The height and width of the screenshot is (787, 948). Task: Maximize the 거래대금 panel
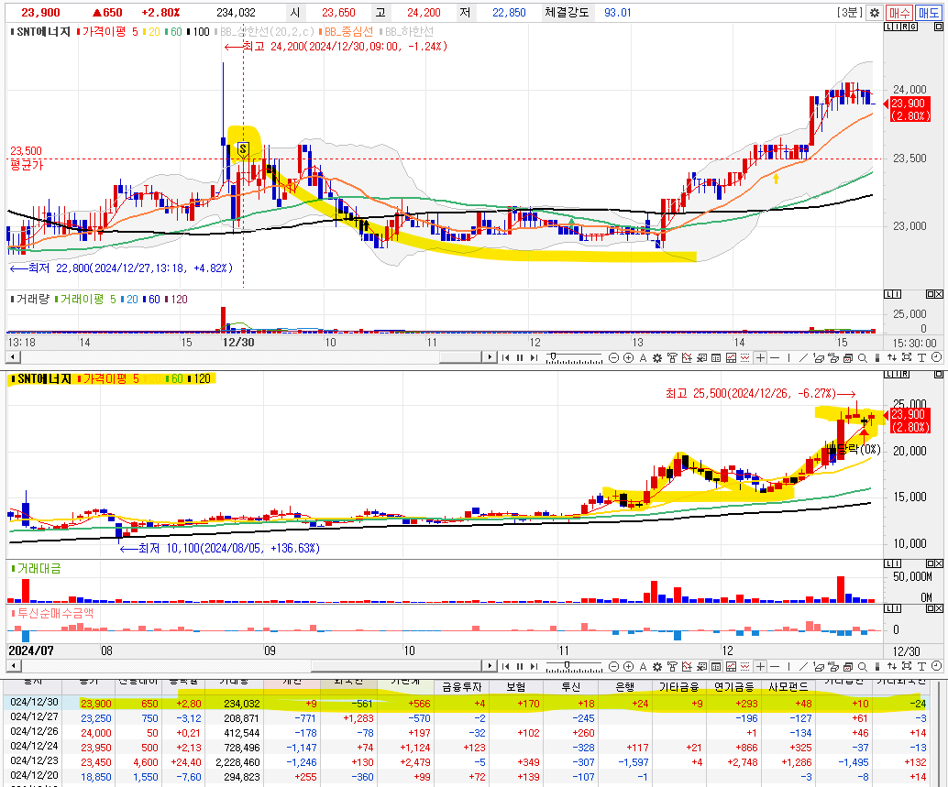pos(931,563)
